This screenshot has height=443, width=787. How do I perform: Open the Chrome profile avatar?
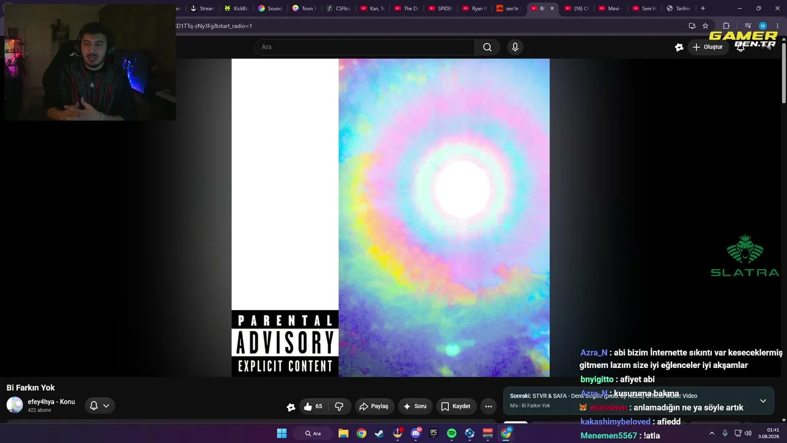[x=762, y=26]
